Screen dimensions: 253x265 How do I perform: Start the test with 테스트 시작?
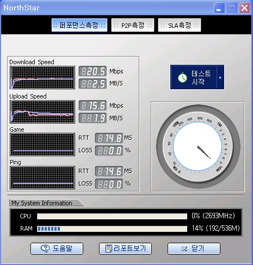(x=193, y=77)
